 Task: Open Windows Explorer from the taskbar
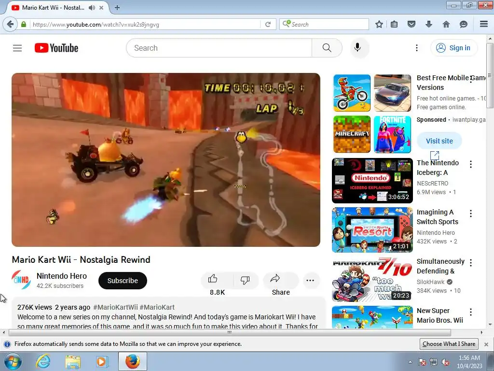point(73,361)
